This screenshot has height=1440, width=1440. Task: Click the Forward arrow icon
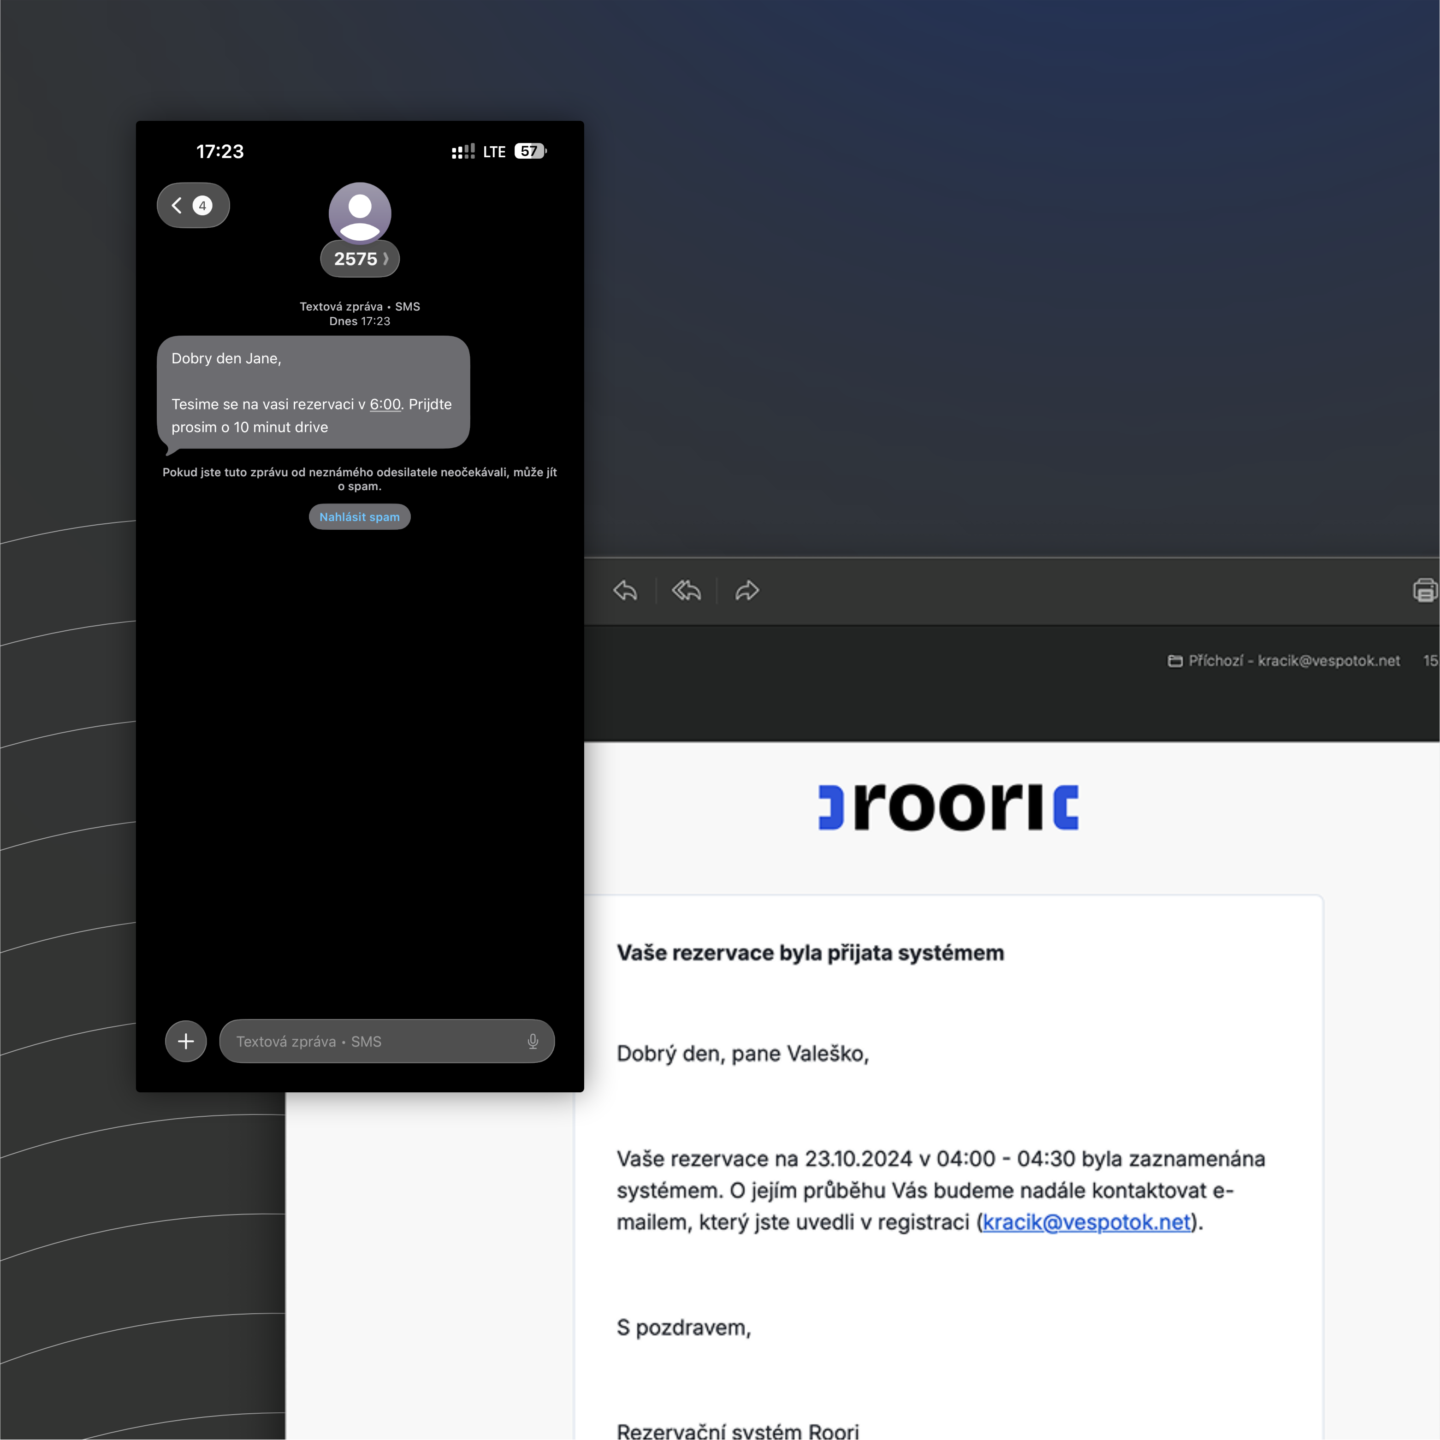coord(747,591)
